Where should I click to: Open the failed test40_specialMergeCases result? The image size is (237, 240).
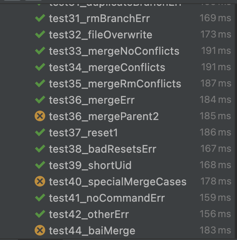(118, 182)
